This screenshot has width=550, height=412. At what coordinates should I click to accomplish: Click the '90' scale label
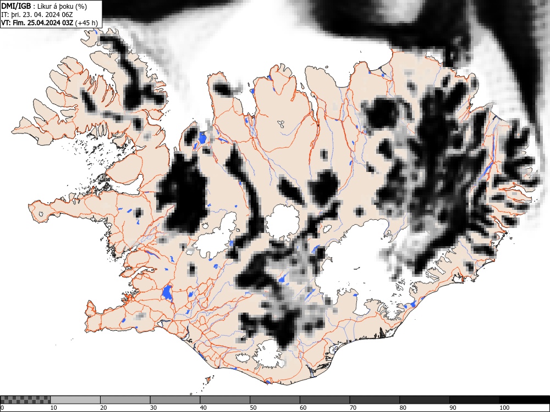(453, 408)
